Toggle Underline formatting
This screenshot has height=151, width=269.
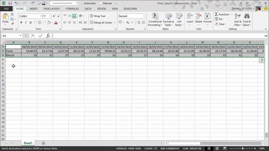[31, 22]
